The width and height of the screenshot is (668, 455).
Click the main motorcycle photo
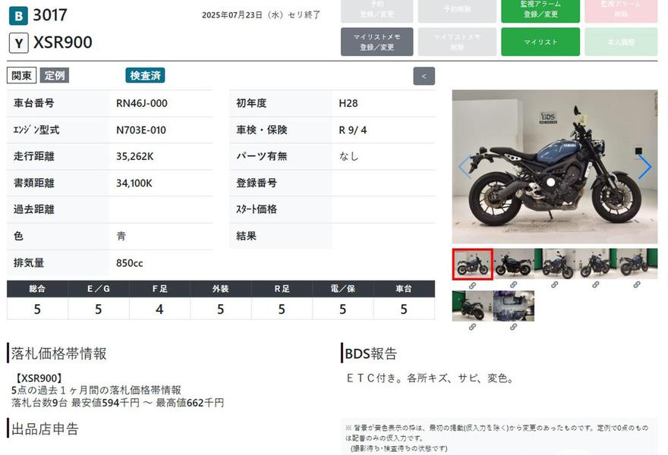(554, 167)
